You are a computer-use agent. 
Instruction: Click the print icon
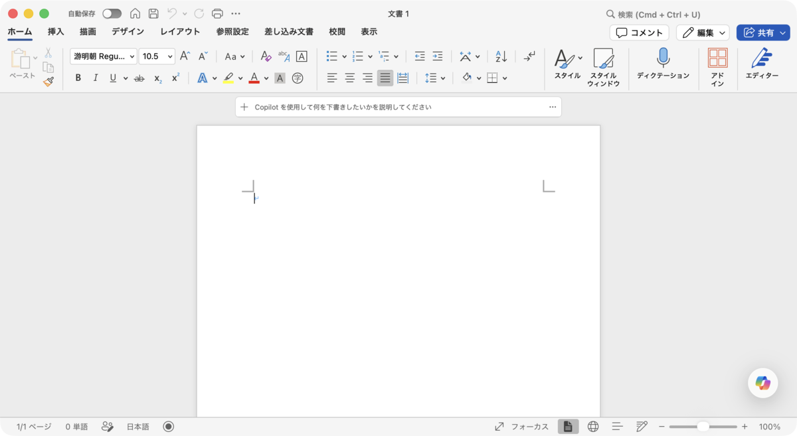217,14
